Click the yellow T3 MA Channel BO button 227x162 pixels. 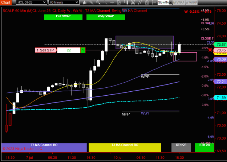coord(125,148)
